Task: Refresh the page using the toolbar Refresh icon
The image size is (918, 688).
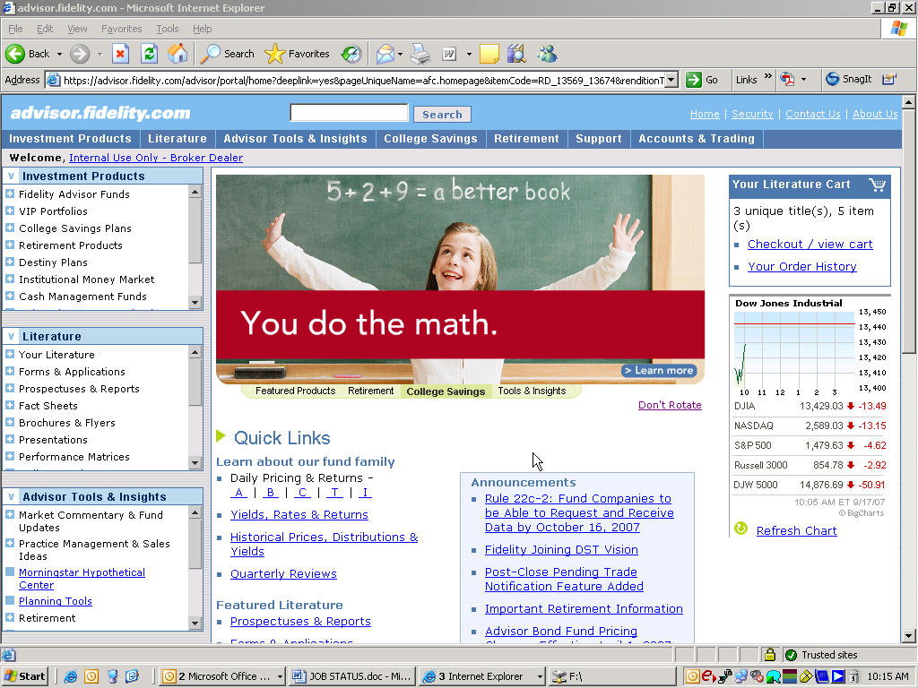Action: click(150, 54)
